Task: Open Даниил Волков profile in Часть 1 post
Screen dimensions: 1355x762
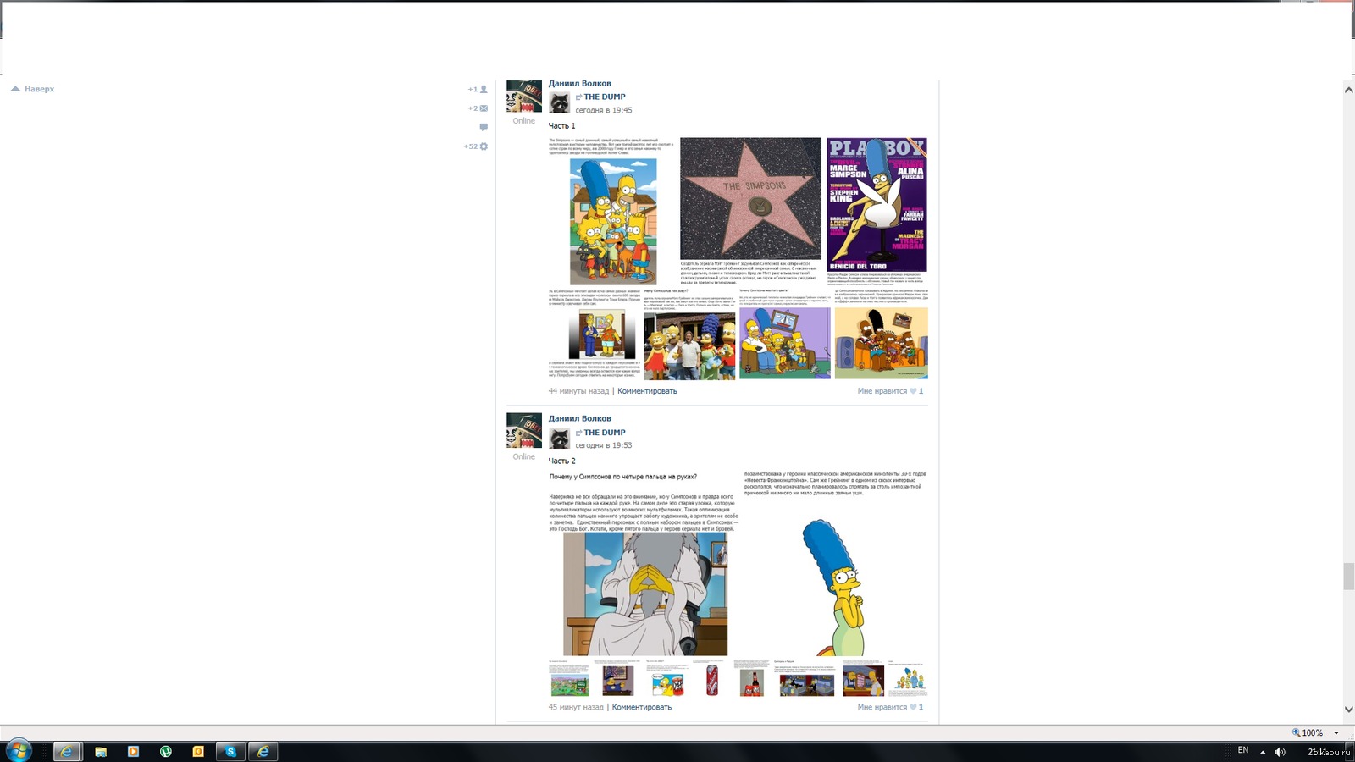Action: pos(579,83)
